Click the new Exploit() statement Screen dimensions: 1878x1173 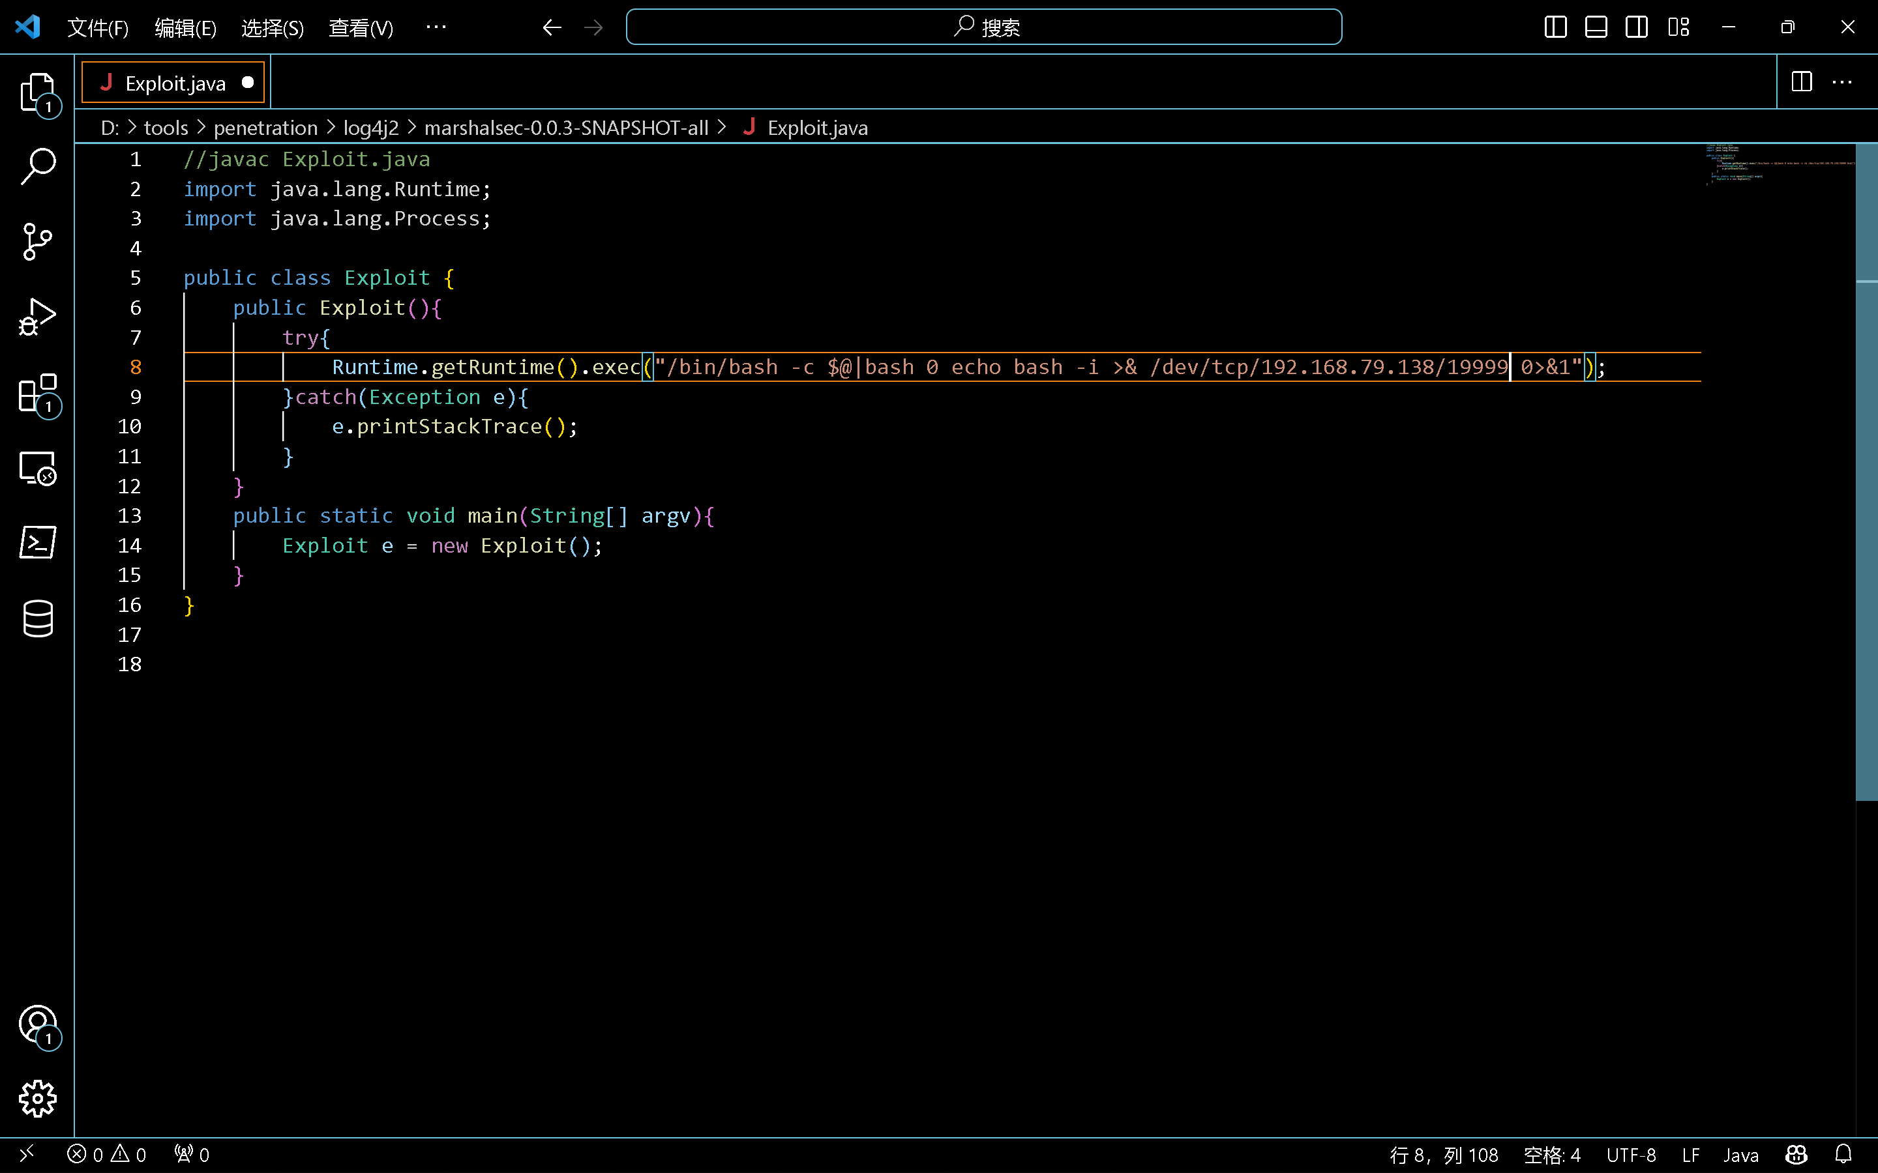tap(442, 546)
